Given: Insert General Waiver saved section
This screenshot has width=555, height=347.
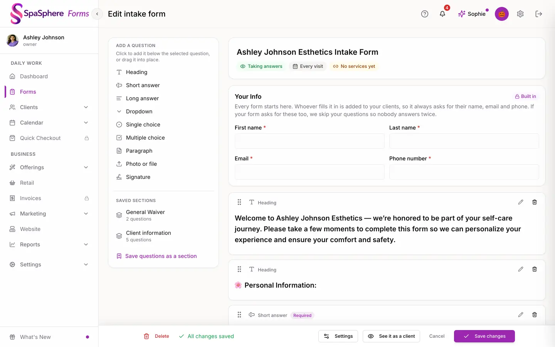Looking at the screenshot, I should [163, 215].
